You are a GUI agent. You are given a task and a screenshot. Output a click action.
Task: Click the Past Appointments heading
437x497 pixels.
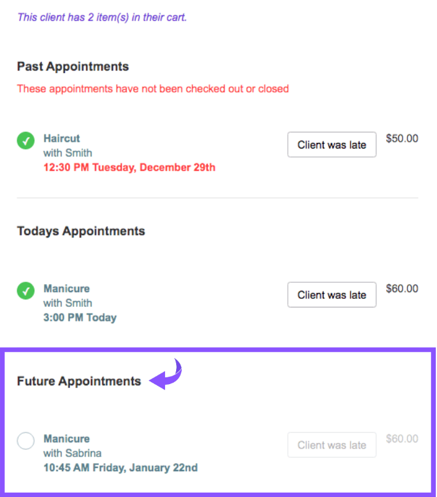pyautogui.click(x=73, y=66)
